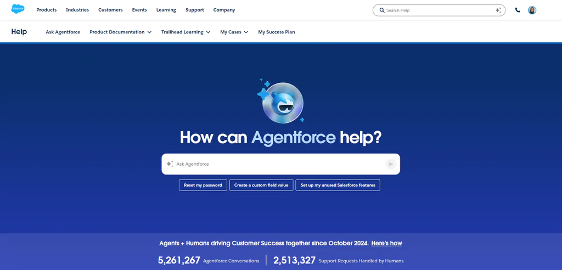Select the Reset my password suggestion
562x270 pixels.
tap(203, 185)
